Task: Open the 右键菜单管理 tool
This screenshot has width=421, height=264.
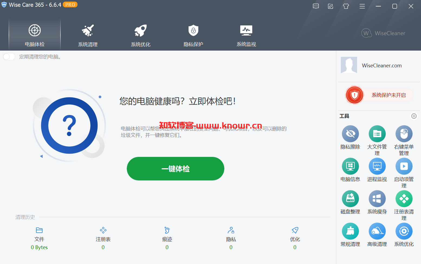Action: 404,140
